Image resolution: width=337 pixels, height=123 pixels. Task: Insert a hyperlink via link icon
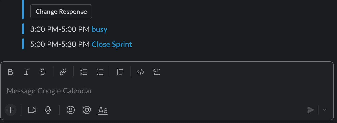(x=63, y=72)
